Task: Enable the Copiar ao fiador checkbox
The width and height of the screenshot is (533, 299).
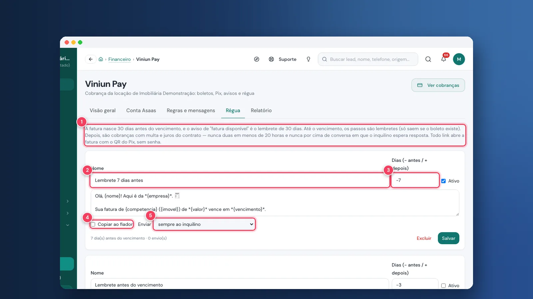Action: point(93,224)
